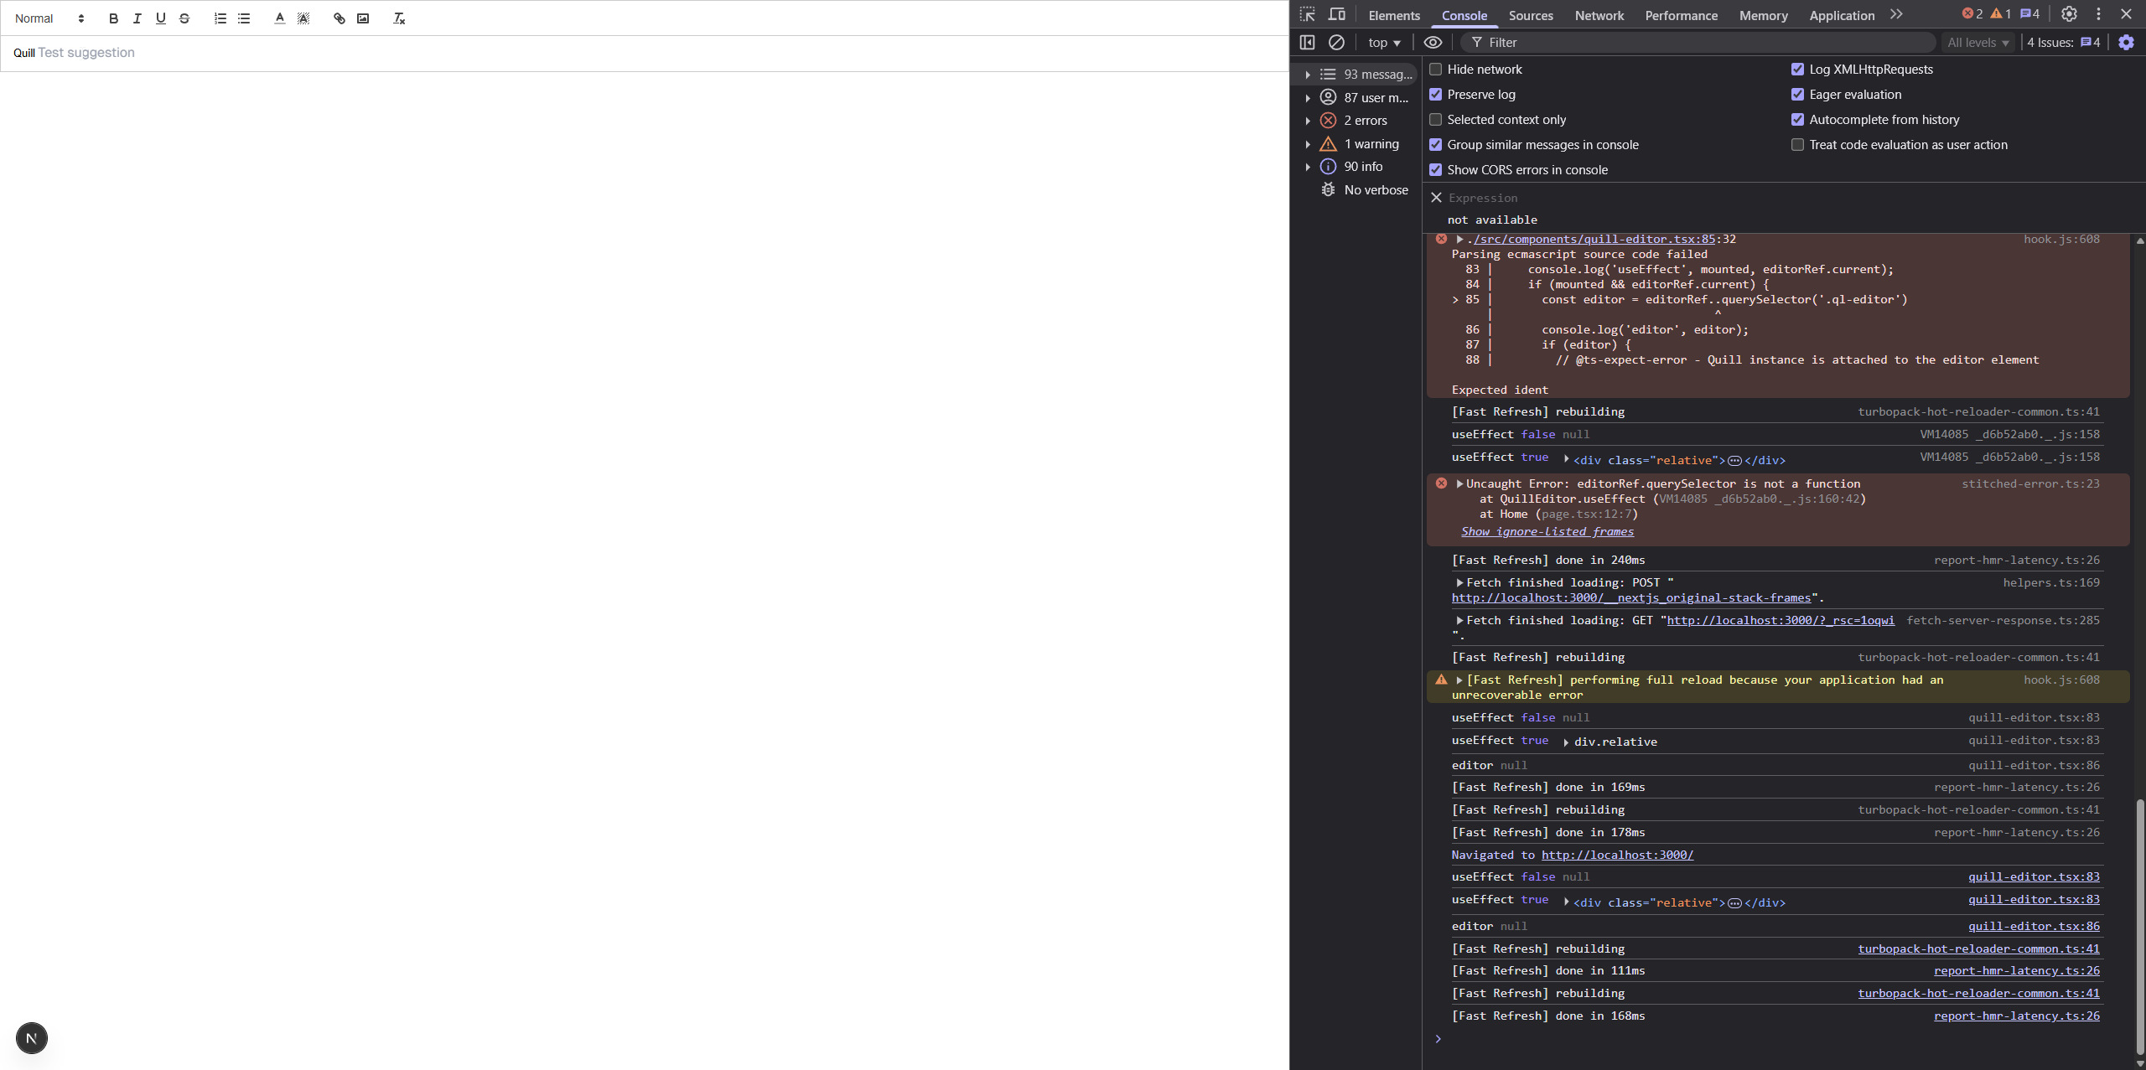Viewport: 2146px width, 1070px height.
Task: Uncheck Group similar messages in console
Action: coord(1436,145)
